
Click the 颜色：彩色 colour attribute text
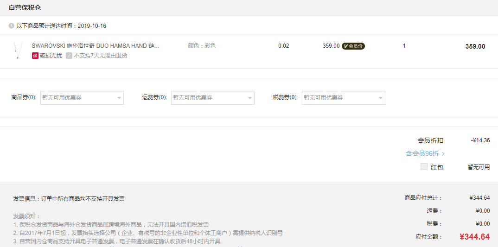[x=202, y=46]
